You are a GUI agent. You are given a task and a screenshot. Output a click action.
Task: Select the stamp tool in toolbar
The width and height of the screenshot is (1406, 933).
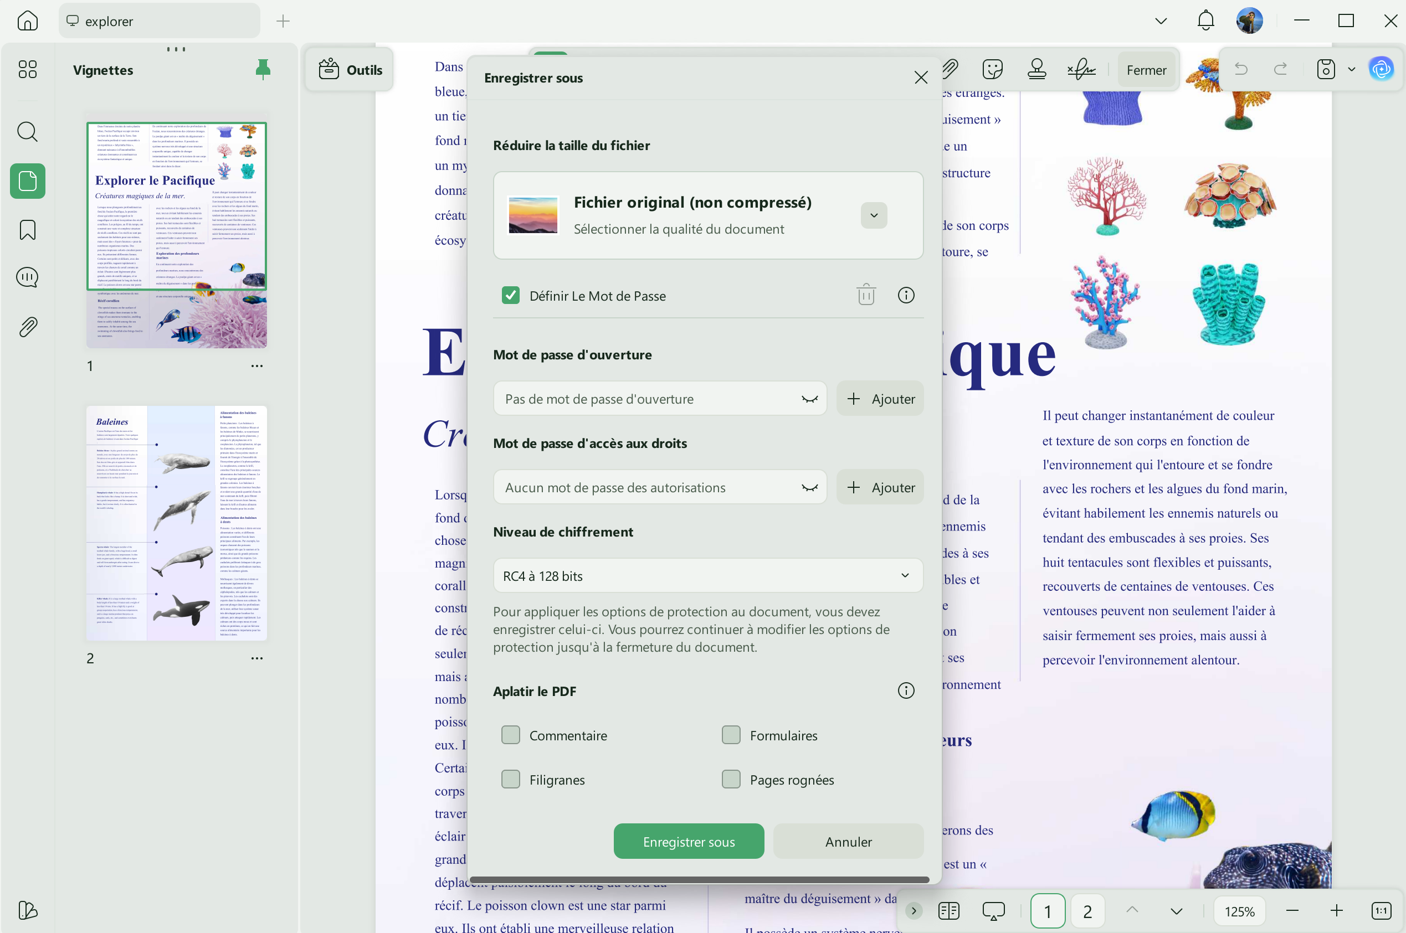click(x=1037, y=69)
